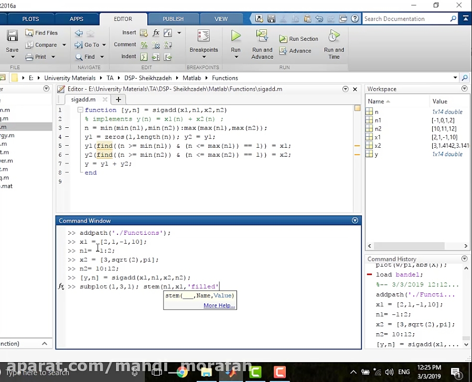Click the Search Documentation field
The image size is (472, 382).
(409, 18)
